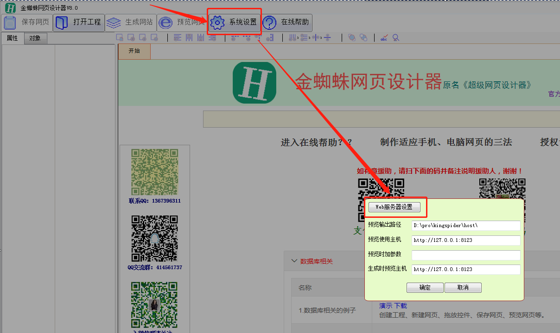
Task: Click the 保存网页 toolbar button
Action: pyautogui.click(x=26, y=22)
